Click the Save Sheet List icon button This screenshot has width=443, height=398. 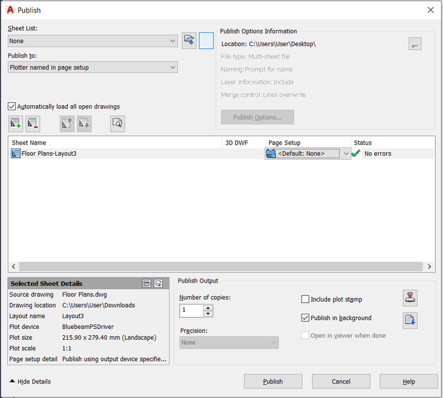206,41
